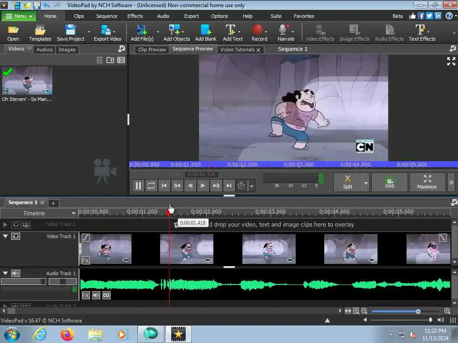Screen dimensions: 458x343
Task: Jump to the sequence start
Action: (x=164, y=185)
